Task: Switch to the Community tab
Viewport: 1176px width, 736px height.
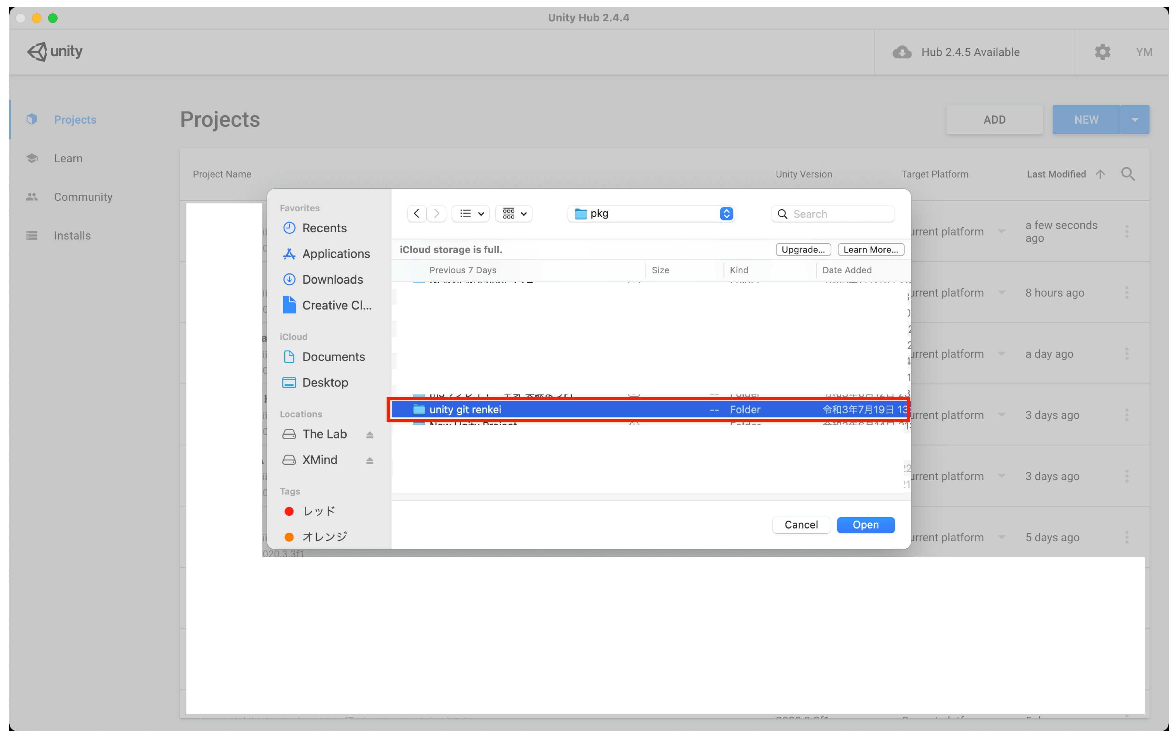Action: click(x=83, y=197)
